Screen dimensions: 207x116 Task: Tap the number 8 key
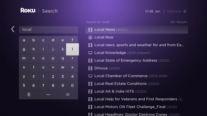(x=53, y=85)
